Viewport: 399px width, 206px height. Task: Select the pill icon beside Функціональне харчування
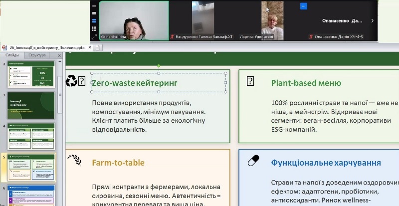(x=253, y=161)
